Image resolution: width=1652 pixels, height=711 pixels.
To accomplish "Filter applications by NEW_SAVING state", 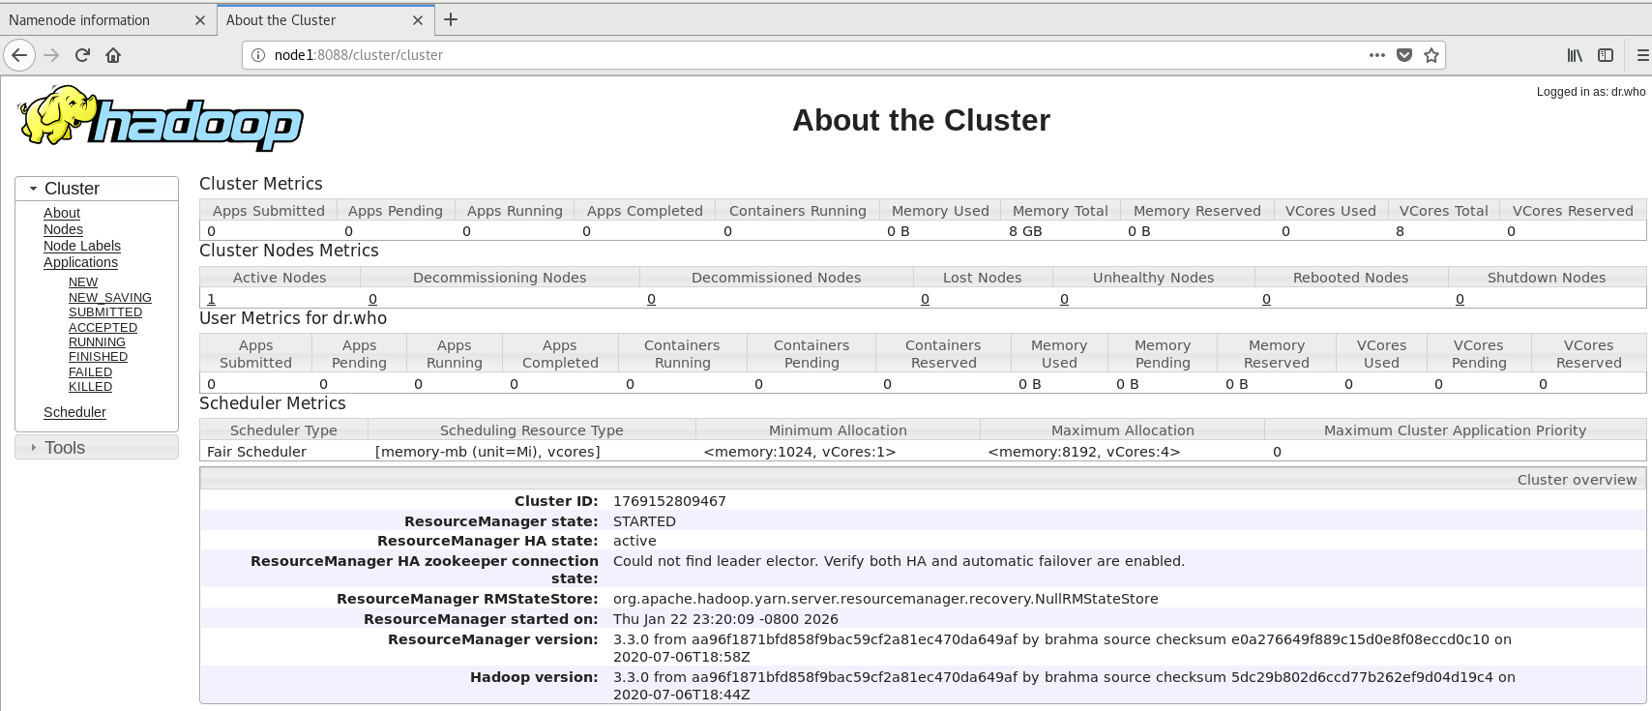I will pos(110,298).
